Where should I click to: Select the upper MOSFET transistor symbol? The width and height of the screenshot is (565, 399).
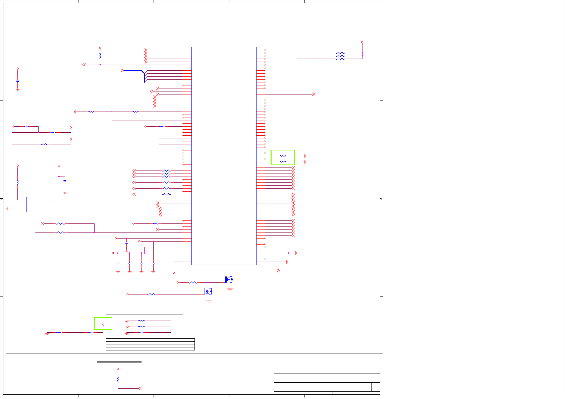(229, 279)
